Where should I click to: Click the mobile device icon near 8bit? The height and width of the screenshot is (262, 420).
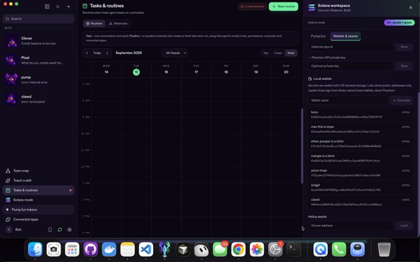(x=50, y=230)
